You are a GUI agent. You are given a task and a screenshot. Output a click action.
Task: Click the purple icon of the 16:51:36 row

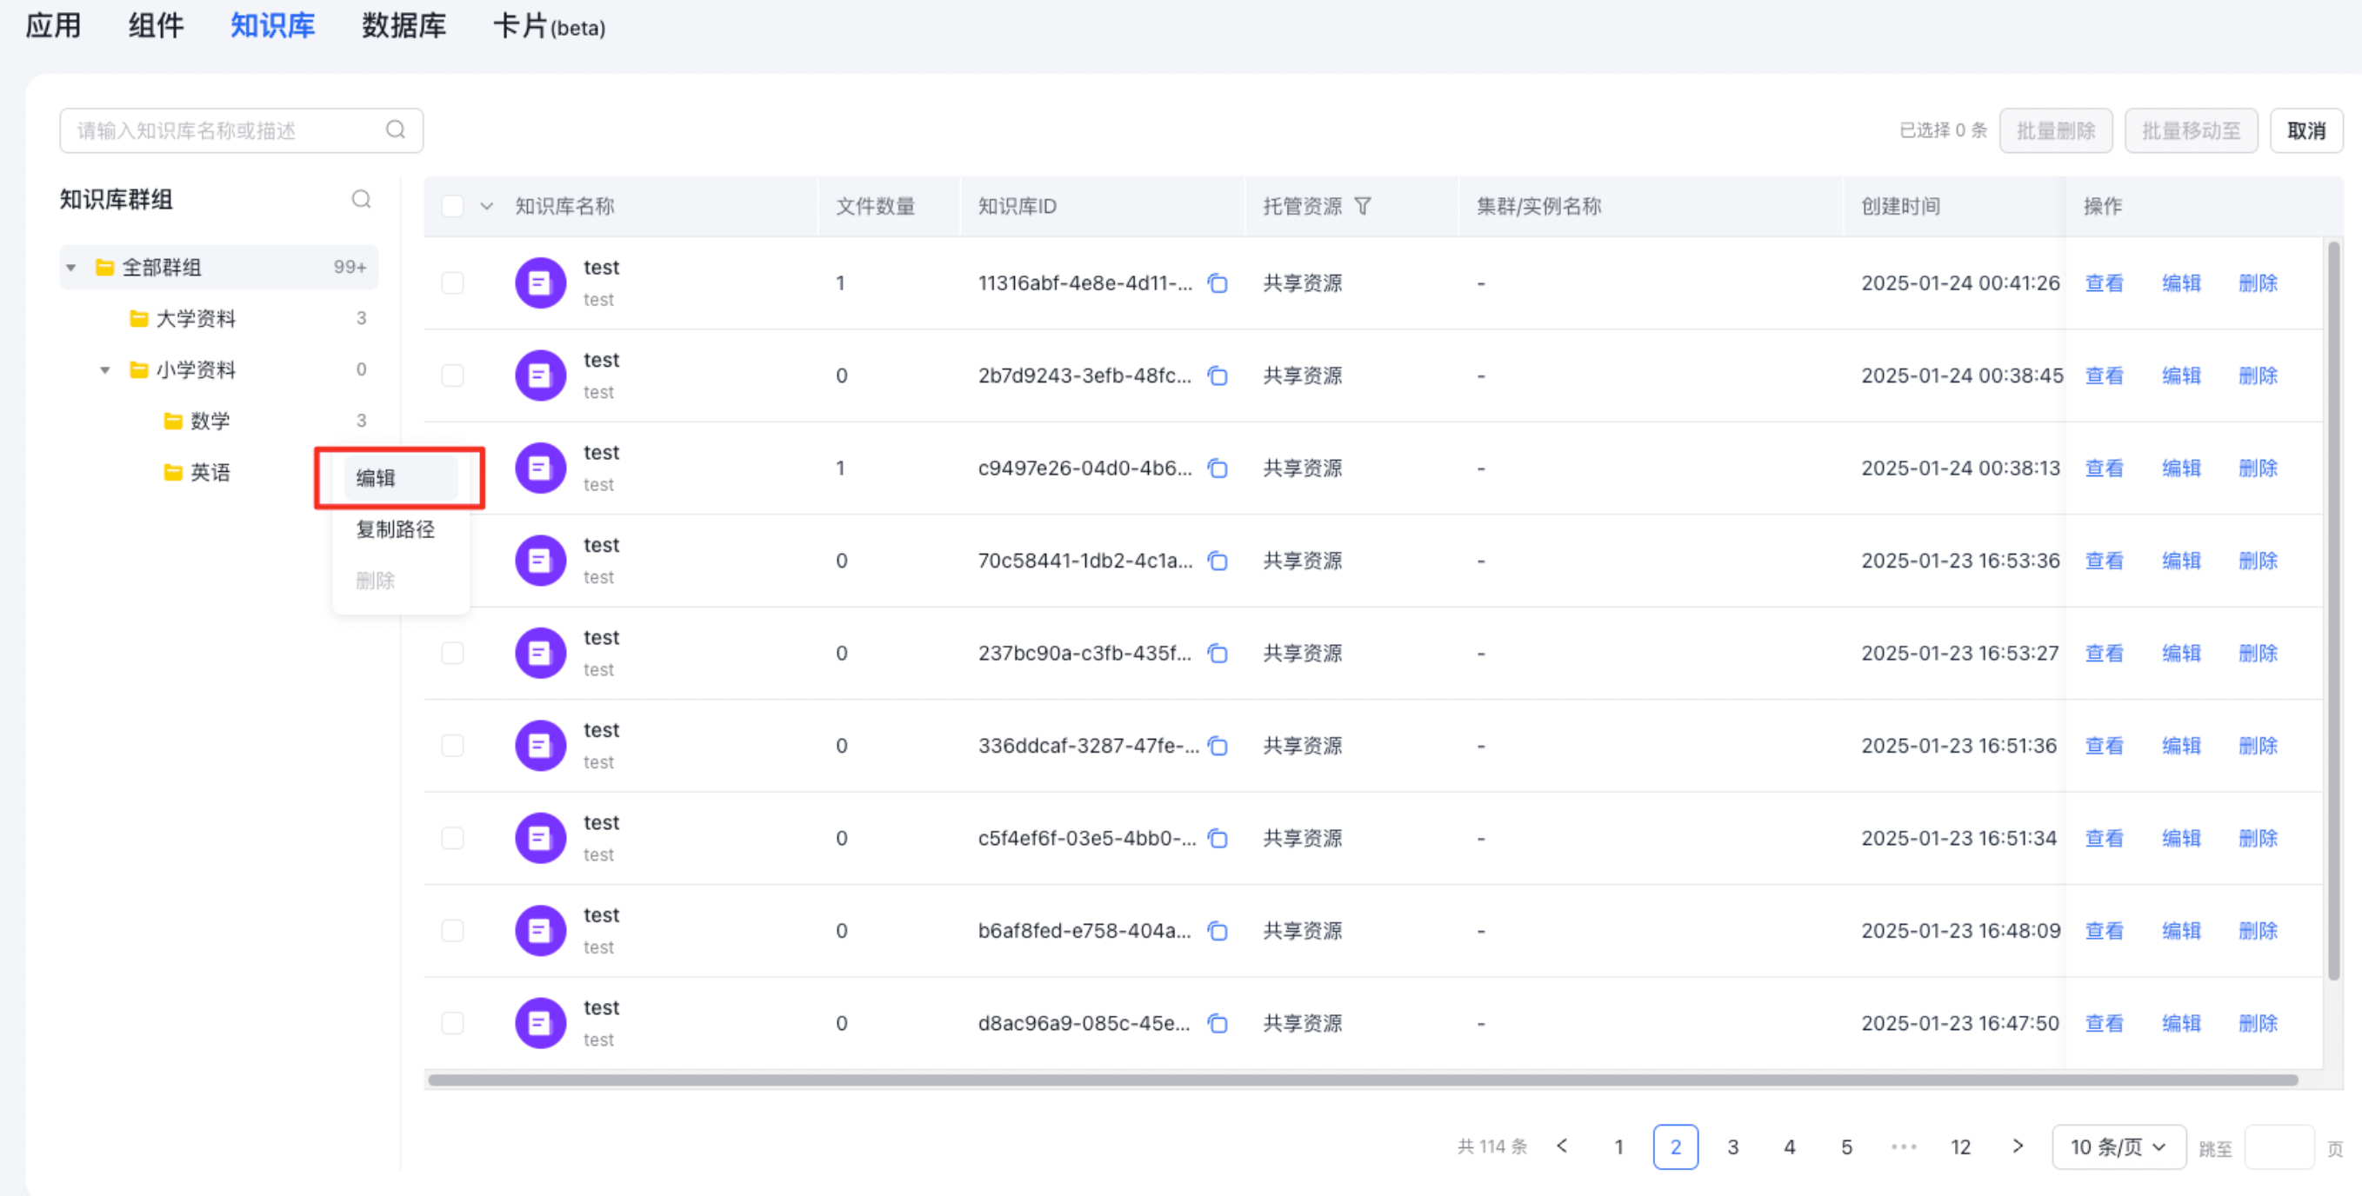pos(540,746)
